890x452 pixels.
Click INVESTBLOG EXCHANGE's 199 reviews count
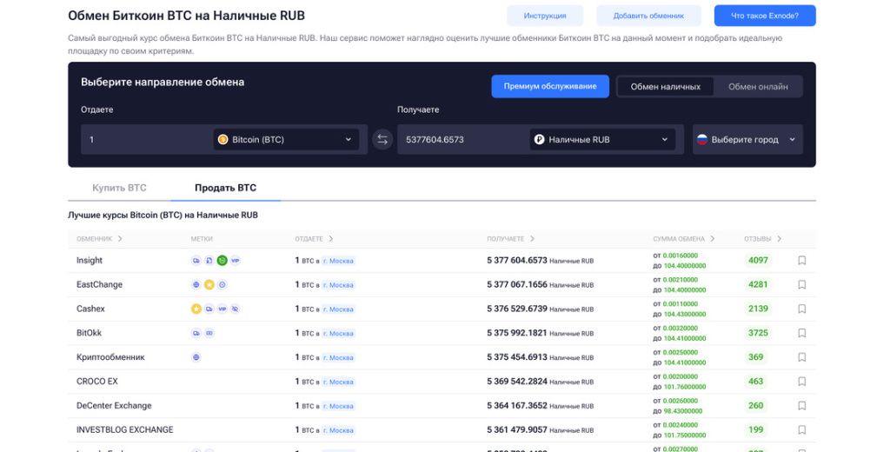(x=755, y=430)
